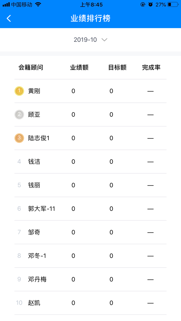Select the 郭大军-11 row
The height and width of the screenshot is (321, 181).
coord(90,209)
